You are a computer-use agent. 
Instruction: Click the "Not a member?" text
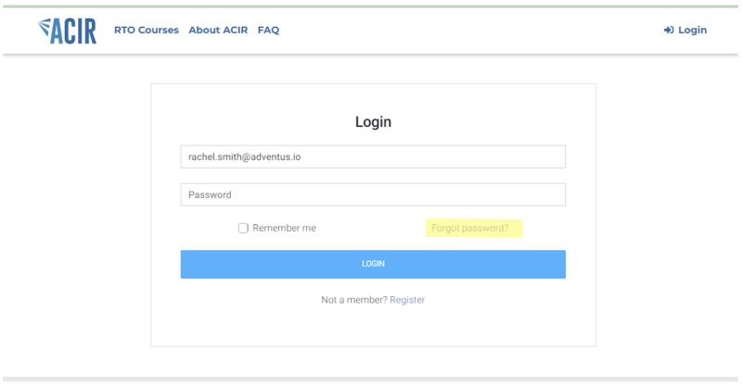(354, 300)
